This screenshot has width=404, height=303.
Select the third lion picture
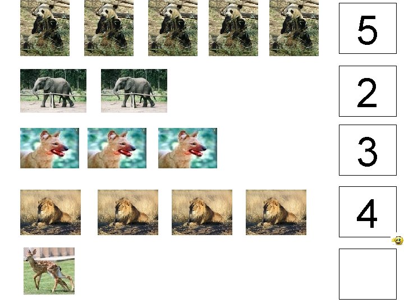coord(202,212)
